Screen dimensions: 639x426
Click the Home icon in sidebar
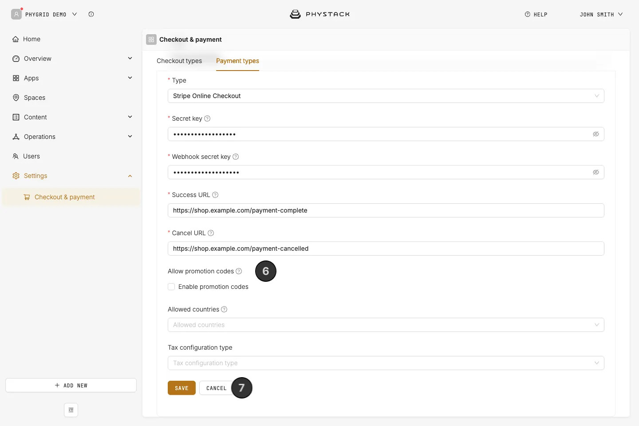pos(16,39)
